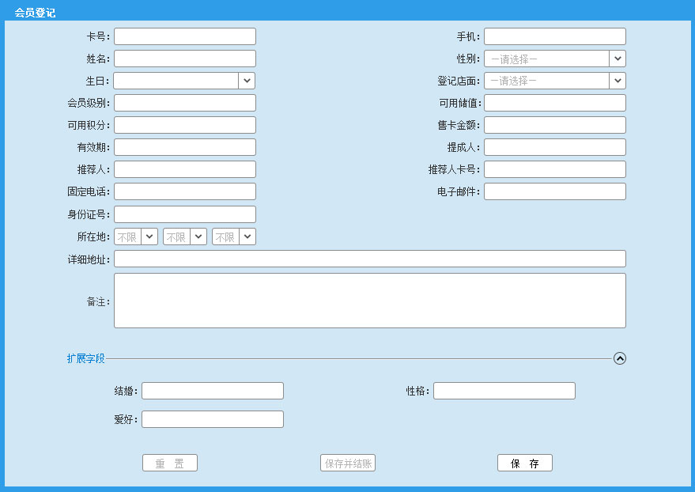The width and height of the screenshot is (695, 492).
Task: Select the 备注 text area
Action: point(369,301)
